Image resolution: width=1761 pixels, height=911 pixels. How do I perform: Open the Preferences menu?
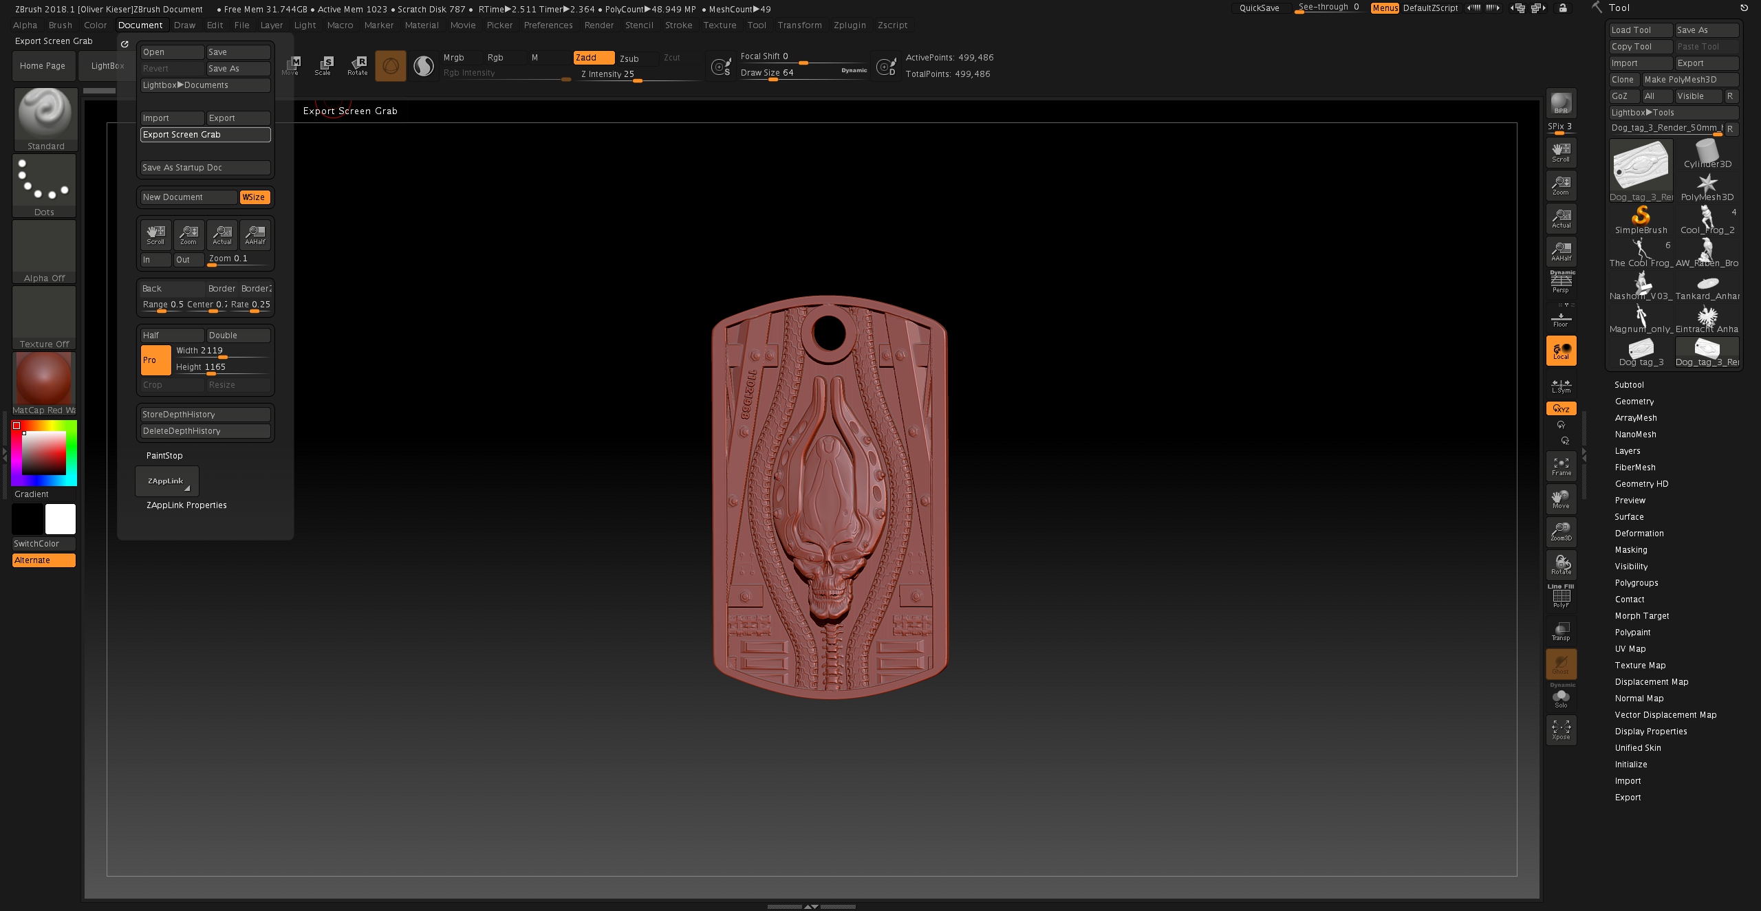548,25
